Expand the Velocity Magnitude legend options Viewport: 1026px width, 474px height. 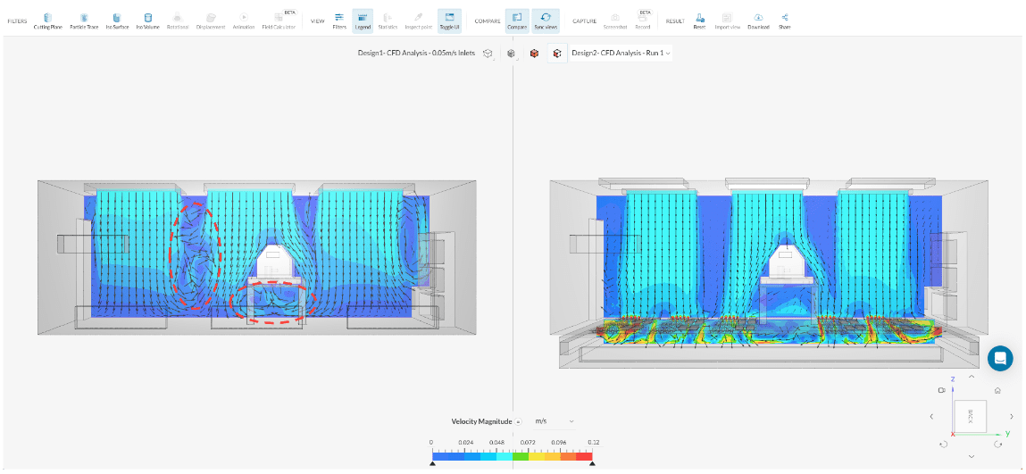tap(518, 420)
